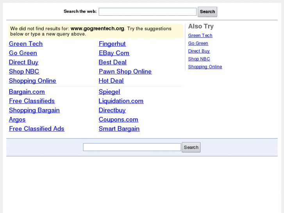Open the Shopping Bargain link

coord(34,110)
